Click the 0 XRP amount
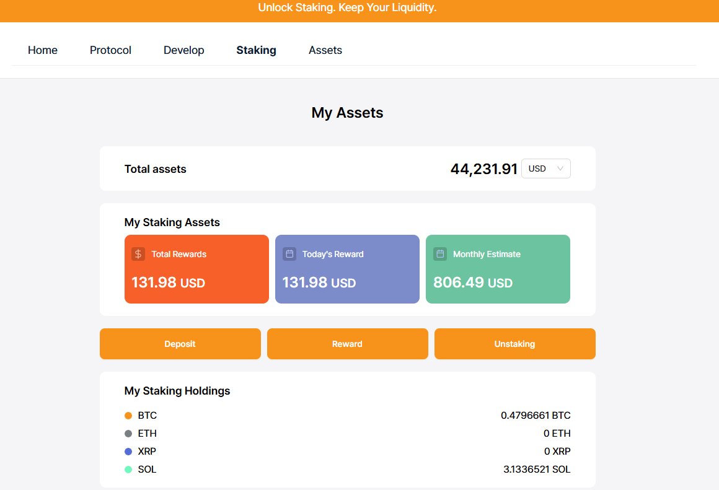Image resolution: width=719 pixels, height=490 pixels. pyautogui.click(x=557, y=452)
